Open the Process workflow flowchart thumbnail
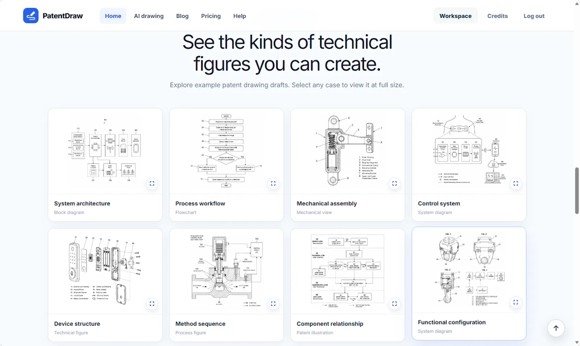The height and width of the screenshot is (346, 580). click(x=227, y=151)
